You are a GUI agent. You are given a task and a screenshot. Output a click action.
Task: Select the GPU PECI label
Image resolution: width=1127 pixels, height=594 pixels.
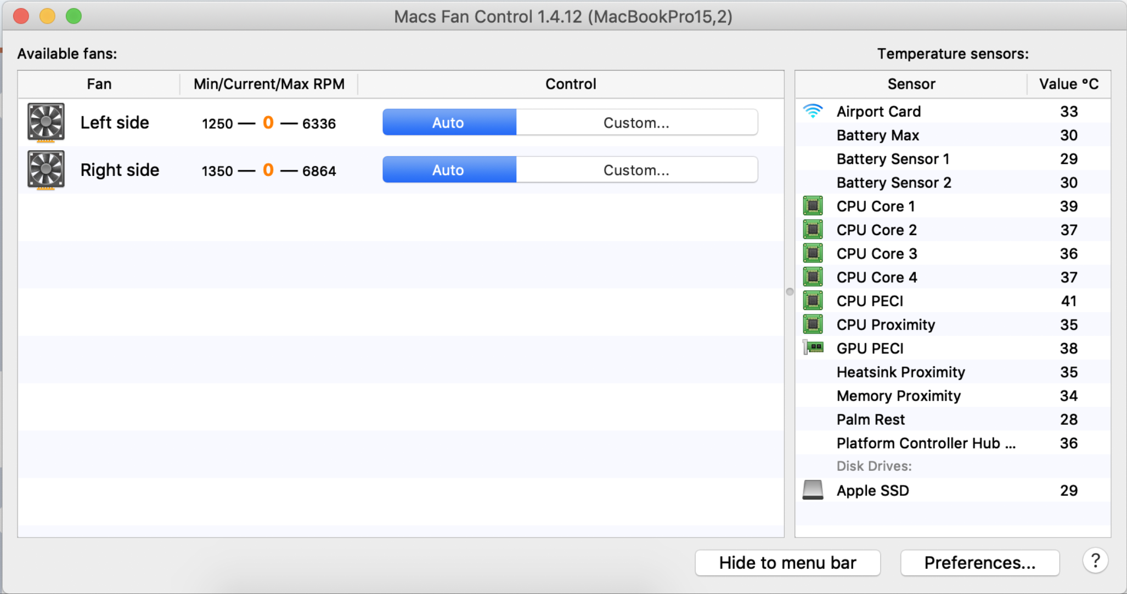(870, 348)
